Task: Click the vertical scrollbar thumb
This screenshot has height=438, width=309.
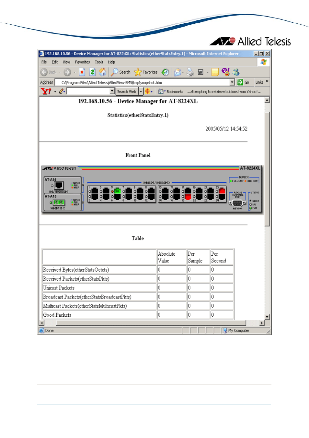Action: (267, 169)
